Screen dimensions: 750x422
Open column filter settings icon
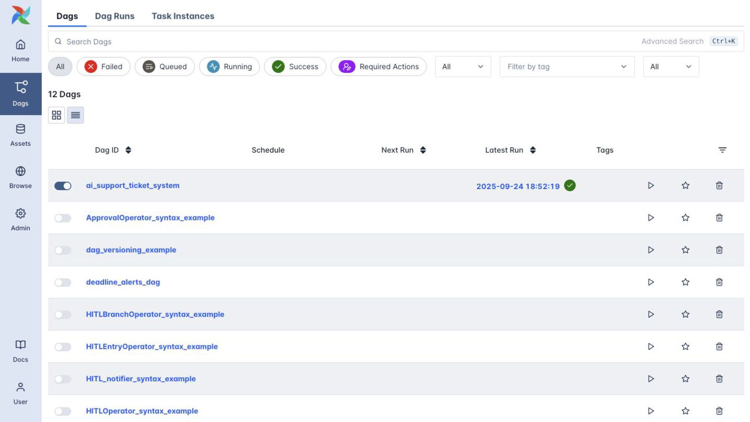[x=722, y=150]
